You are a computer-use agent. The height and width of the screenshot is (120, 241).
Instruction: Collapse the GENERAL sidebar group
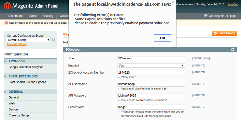pyautogui.click(x=31, y=92)
